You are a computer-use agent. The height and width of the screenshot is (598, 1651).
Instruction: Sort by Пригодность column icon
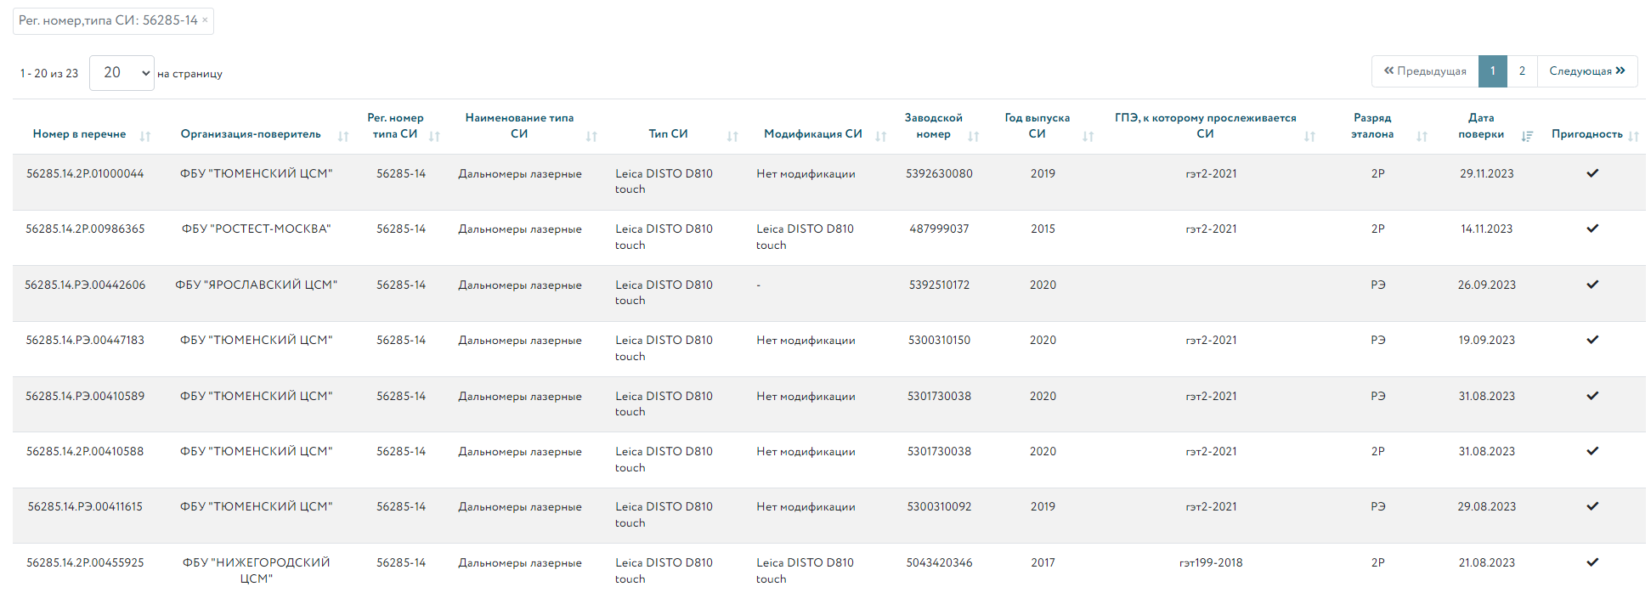1633,136
